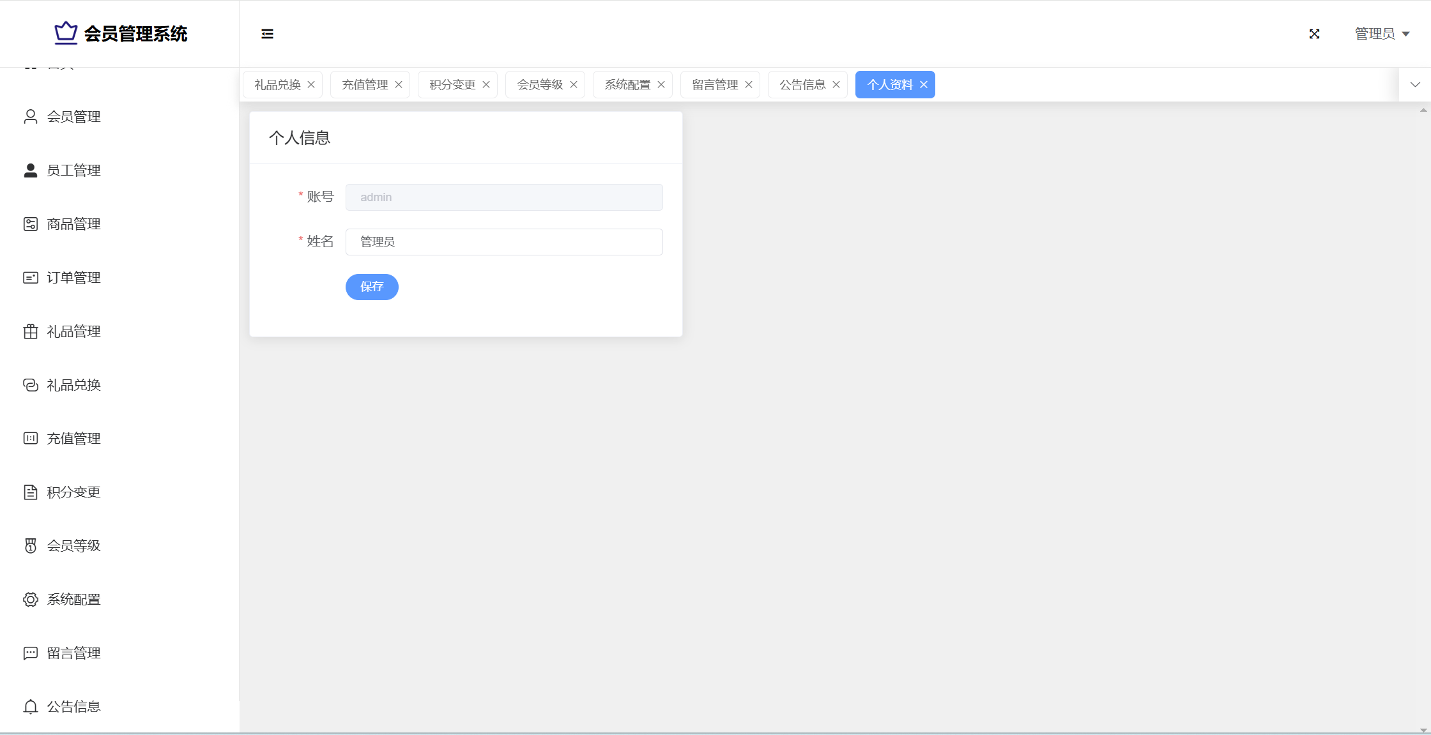Click the 礼品管理 gift icon
The width and height of the screenshot is (1431, 735).
click(x=31, y=331)
